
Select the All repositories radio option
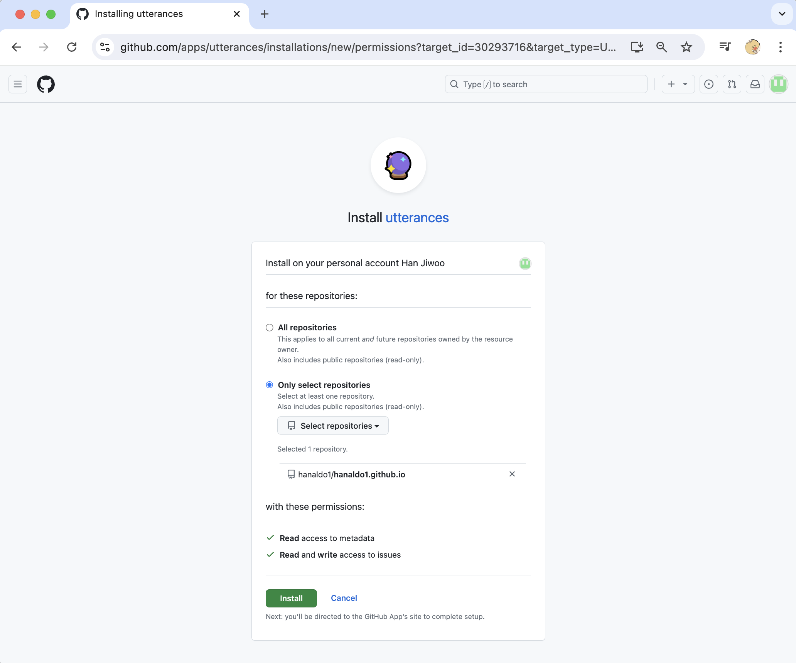(x=270, y=328)
